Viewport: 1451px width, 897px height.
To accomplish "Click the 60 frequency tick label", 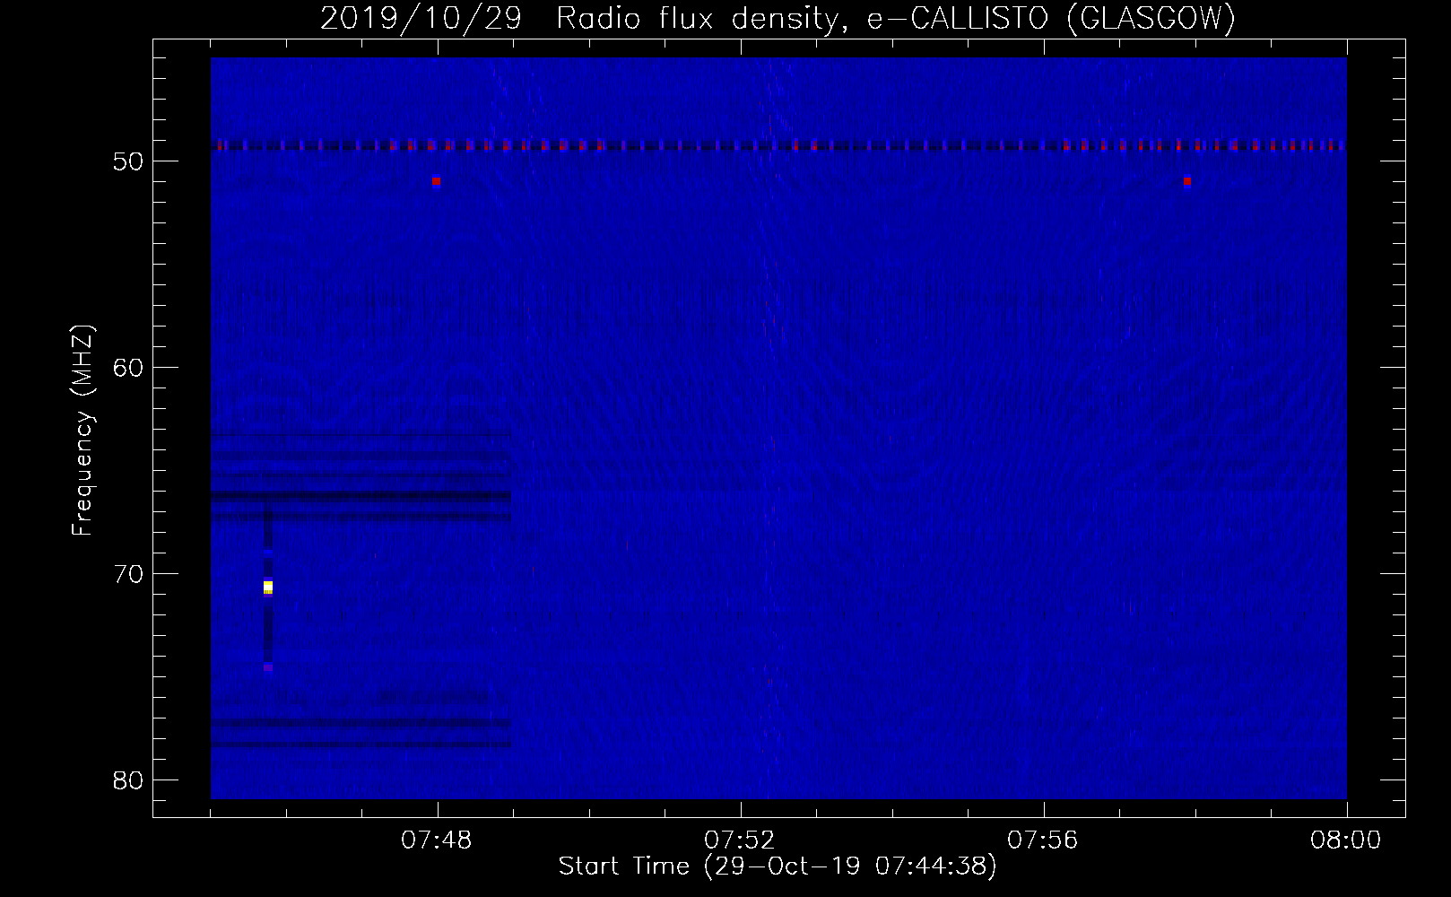I will [128, 367].
